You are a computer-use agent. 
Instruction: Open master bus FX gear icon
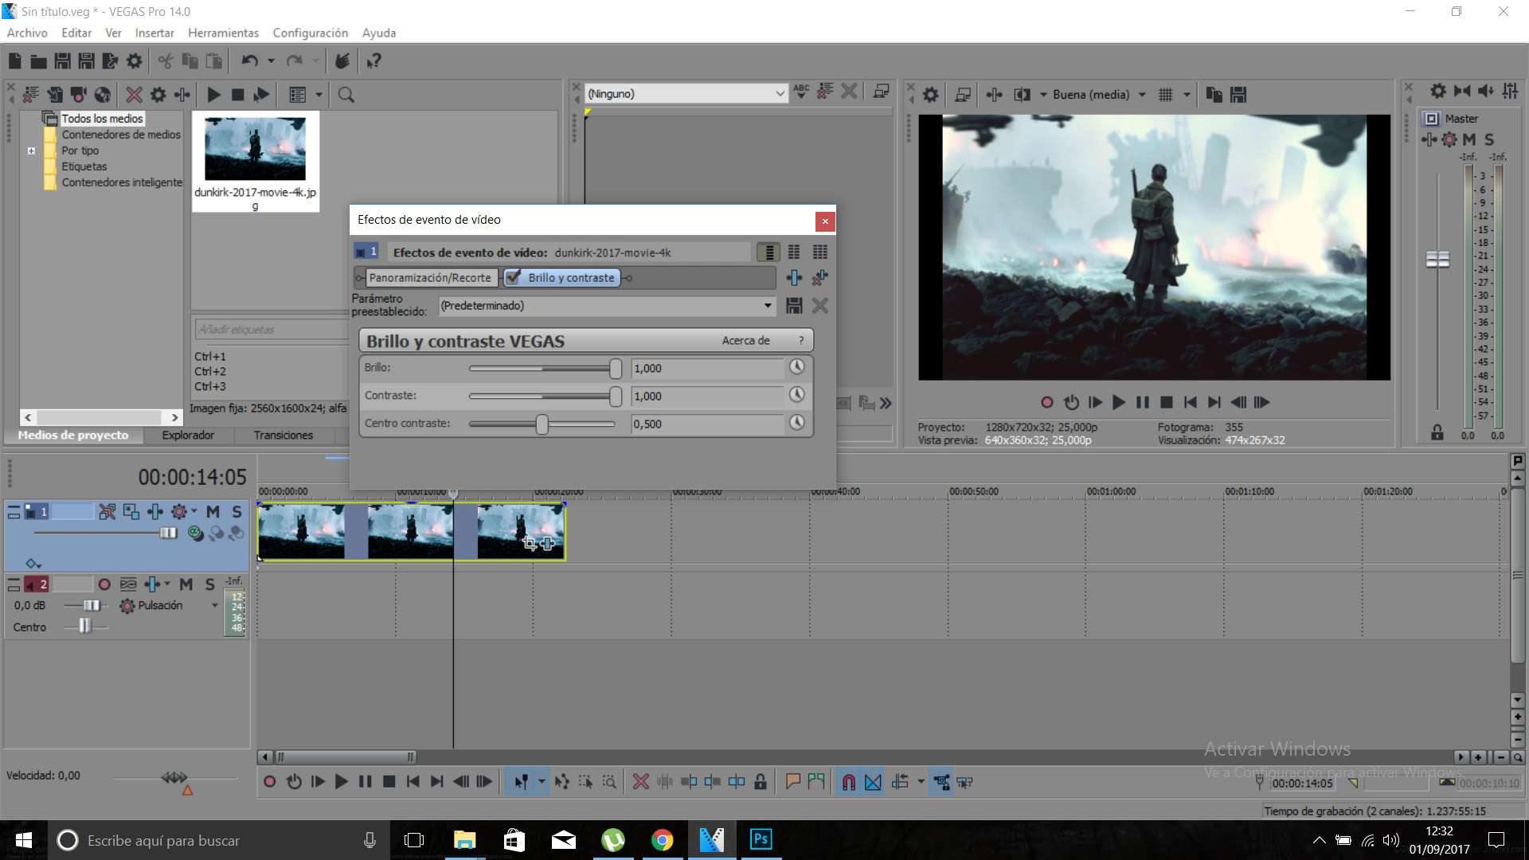click(1449, 139)
